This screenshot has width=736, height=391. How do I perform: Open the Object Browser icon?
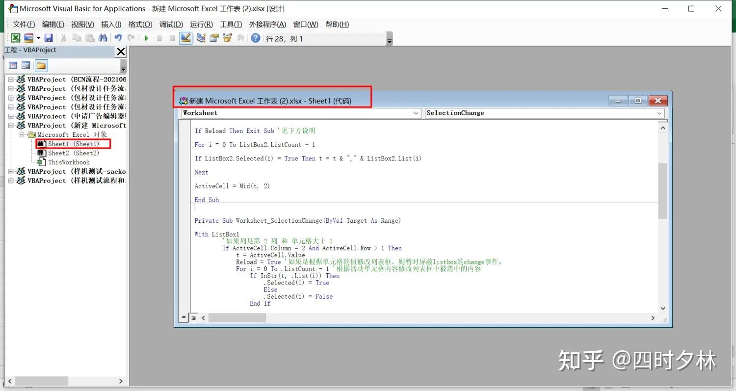tap(227, 38)
